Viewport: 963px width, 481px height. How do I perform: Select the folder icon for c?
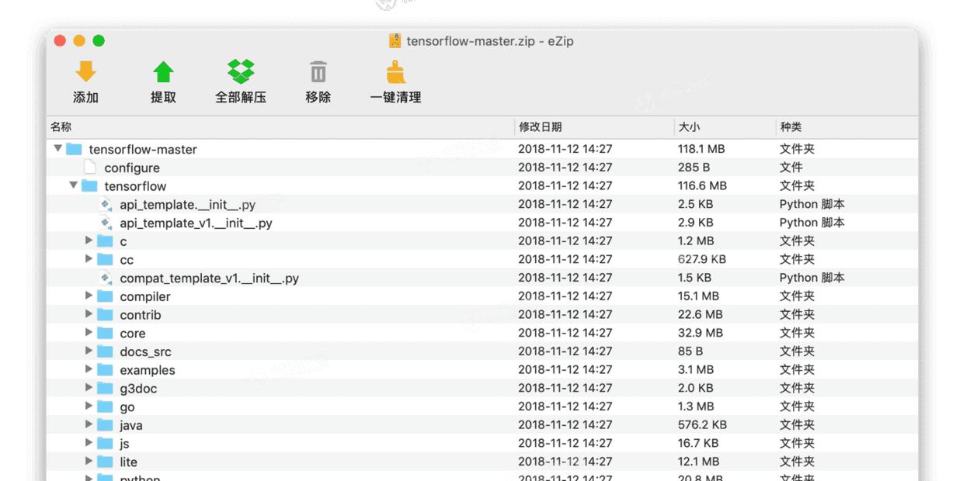click(x=105, y=240)
